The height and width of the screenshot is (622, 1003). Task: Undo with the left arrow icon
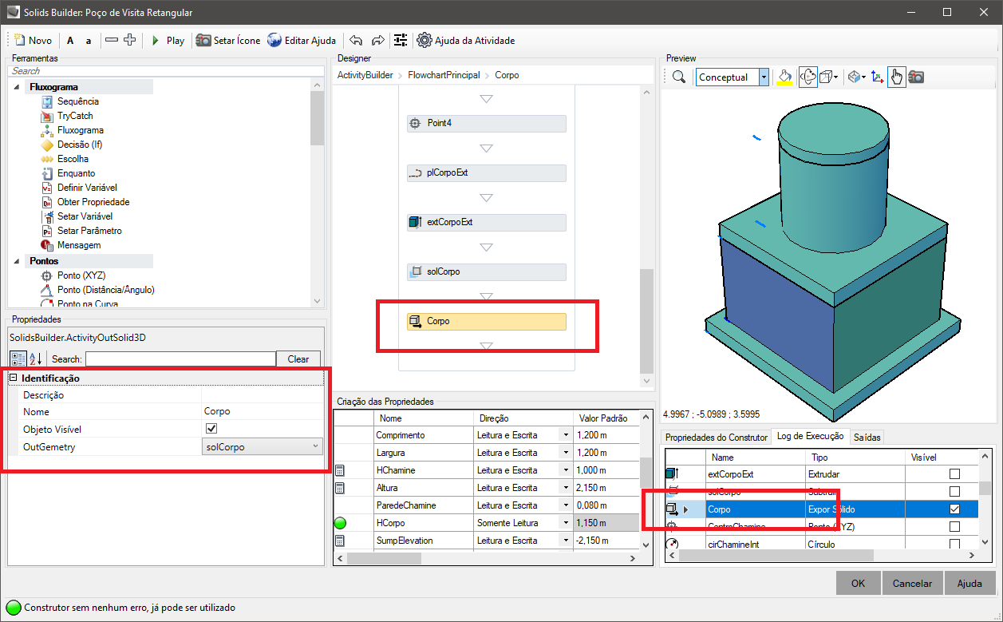pyautogui.click(x=356, y=40)
